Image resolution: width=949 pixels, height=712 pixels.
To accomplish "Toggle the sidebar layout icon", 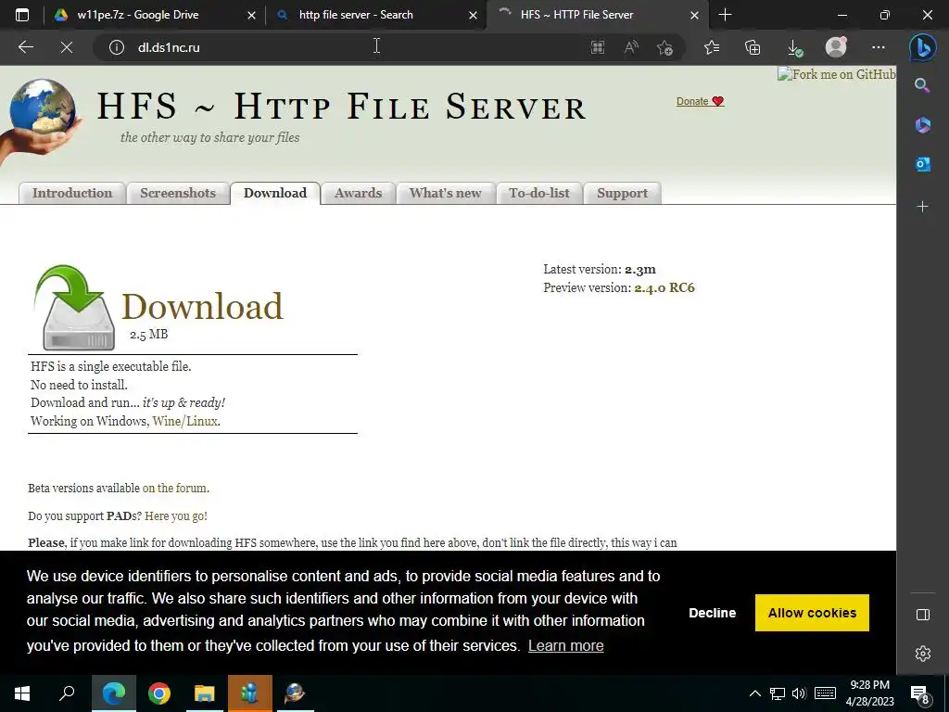I will pos(922,615).
